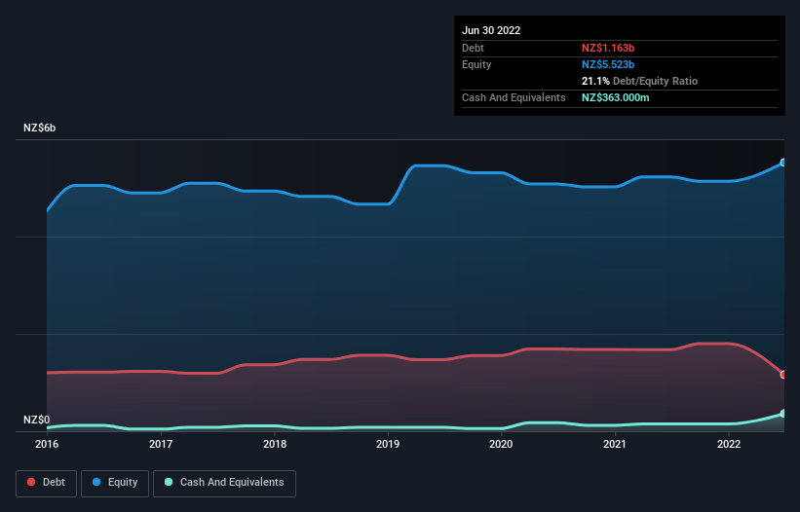
Task: Click the 2022 x-axis label
Action: point(729,444)
